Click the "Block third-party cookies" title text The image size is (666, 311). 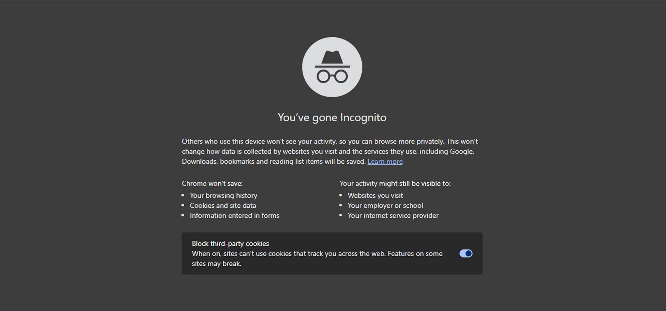tap(230, 244)
